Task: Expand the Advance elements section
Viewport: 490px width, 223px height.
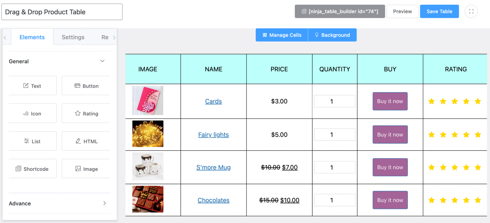Action: tap(104, 203)
